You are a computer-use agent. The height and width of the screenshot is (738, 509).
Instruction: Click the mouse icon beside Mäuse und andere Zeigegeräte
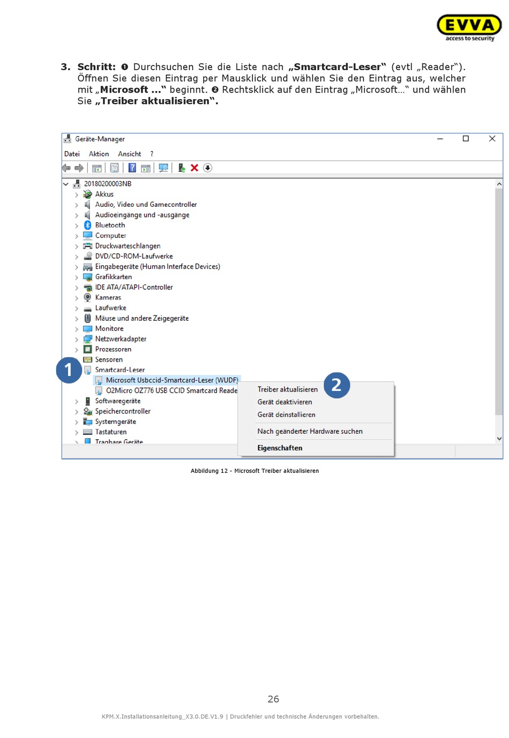point(88,319)
